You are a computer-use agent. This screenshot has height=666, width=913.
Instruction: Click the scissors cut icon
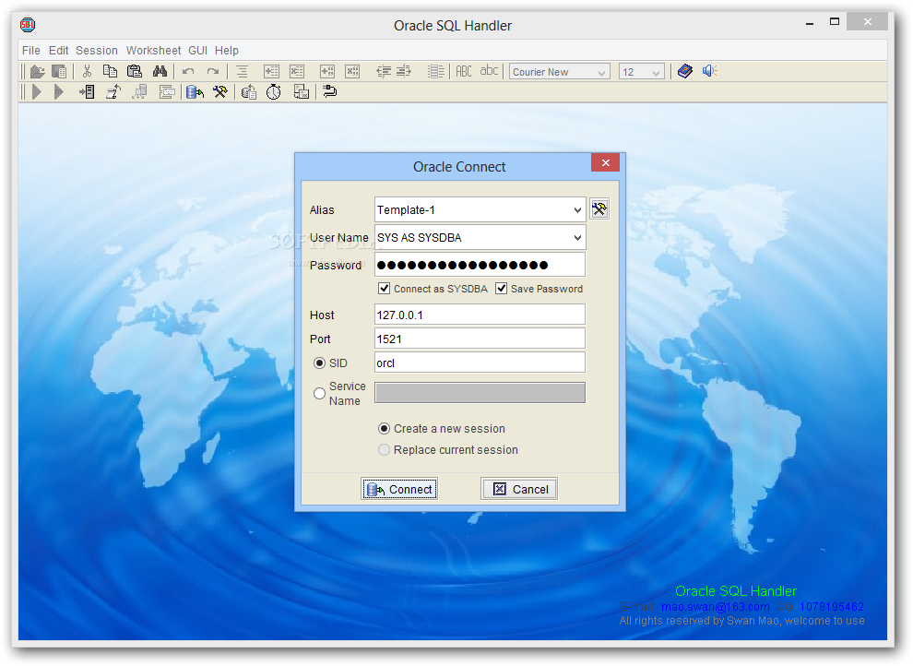88,71
